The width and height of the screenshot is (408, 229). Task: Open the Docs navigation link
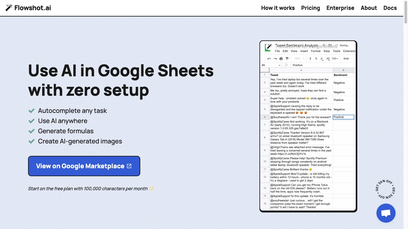[x=390, y=8]
